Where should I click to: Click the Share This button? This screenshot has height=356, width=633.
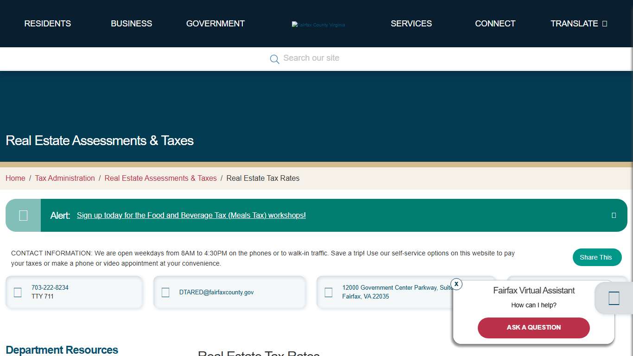[x=597, y=257]
